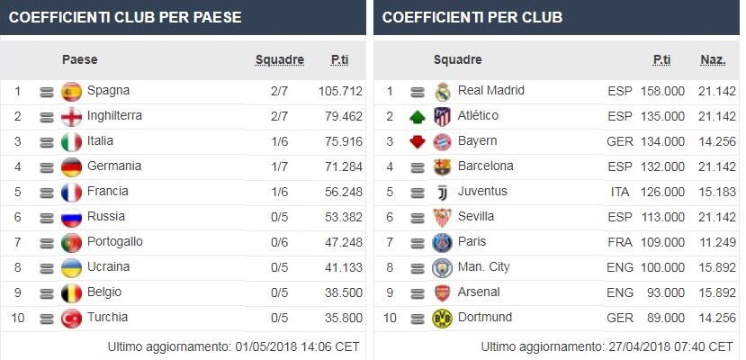Select the Borussia Dortmund crest
The image size is (746, 360).
442,319
